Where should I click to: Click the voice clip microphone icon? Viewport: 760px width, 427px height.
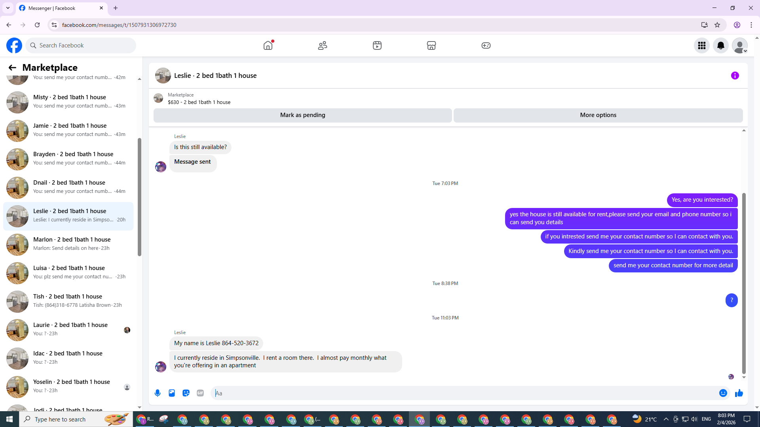pyautogui.click(x=158, y=393)
